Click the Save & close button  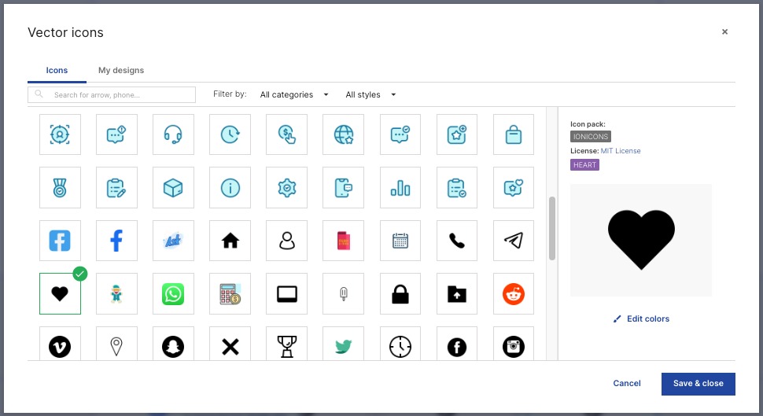(698, 384)
